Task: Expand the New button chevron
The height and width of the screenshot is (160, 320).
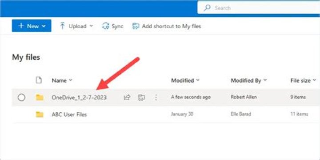Action: pyautogui.click(x=44, y=26)
